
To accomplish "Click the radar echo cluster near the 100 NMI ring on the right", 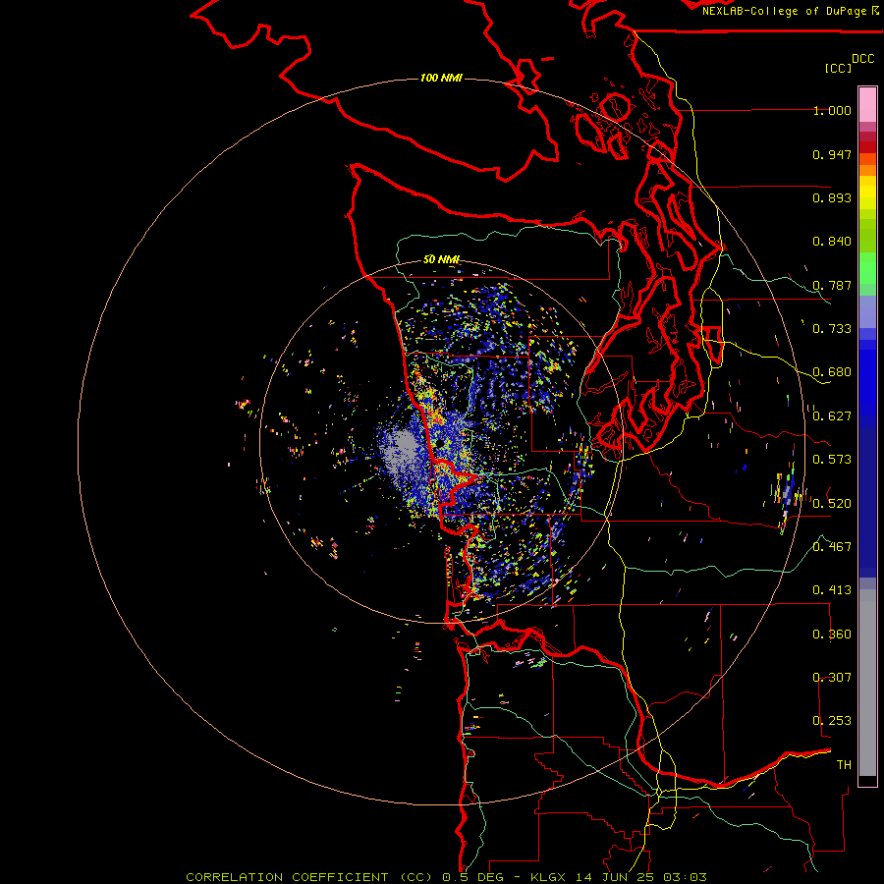I will click(x=787, y=495).
